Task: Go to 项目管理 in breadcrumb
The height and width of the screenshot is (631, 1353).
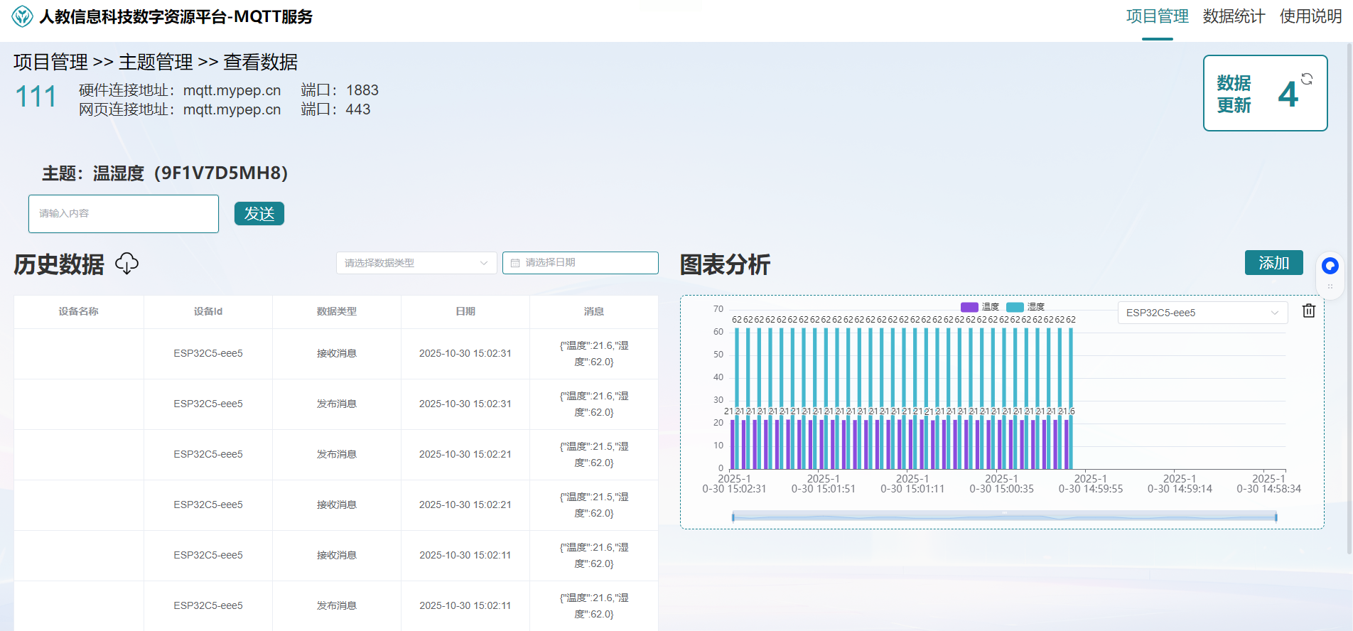Action: point(50,62)
